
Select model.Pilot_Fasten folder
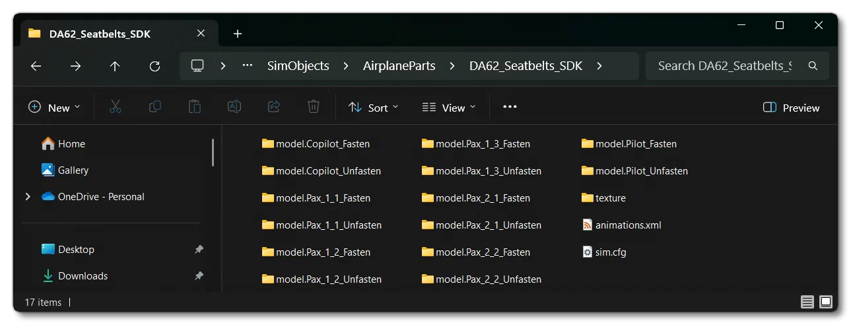click(x=629, y=144)
